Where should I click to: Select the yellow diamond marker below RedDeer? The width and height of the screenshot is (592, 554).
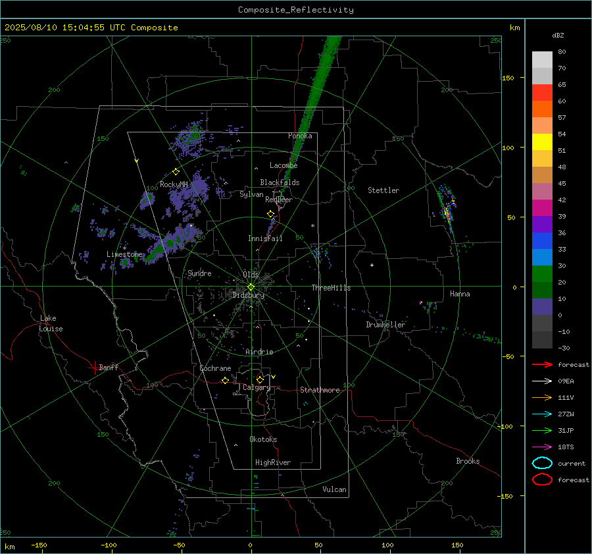[x=270, y=214]
